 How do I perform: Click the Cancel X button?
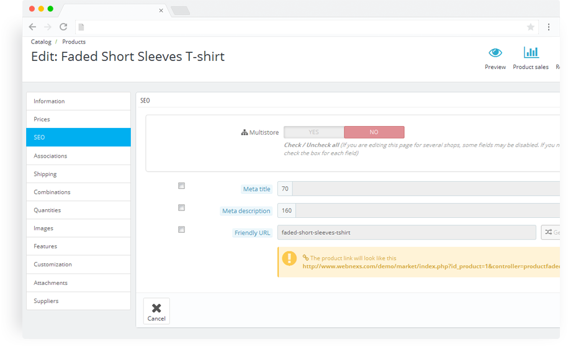156,311
